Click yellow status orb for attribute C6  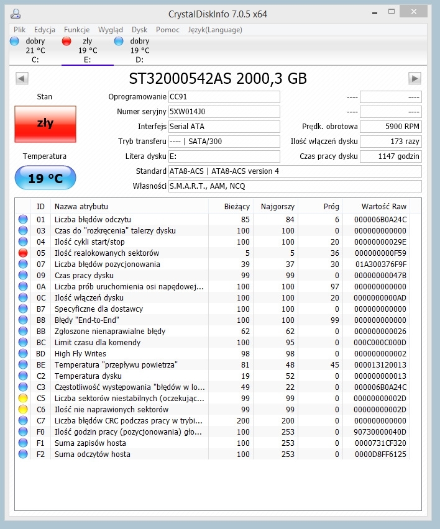coord(23,409)
